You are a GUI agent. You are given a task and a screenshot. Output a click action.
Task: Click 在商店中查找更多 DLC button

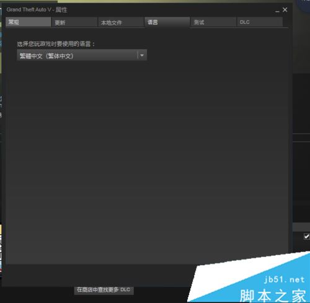pos(104,290)
